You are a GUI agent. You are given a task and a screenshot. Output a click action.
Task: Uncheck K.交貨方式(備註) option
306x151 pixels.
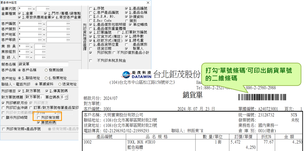tap(90, 36)
